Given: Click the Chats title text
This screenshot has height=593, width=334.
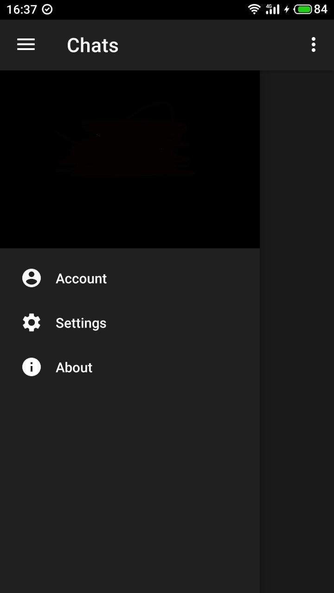Looking at the screenshot, I should coord(93,45).
